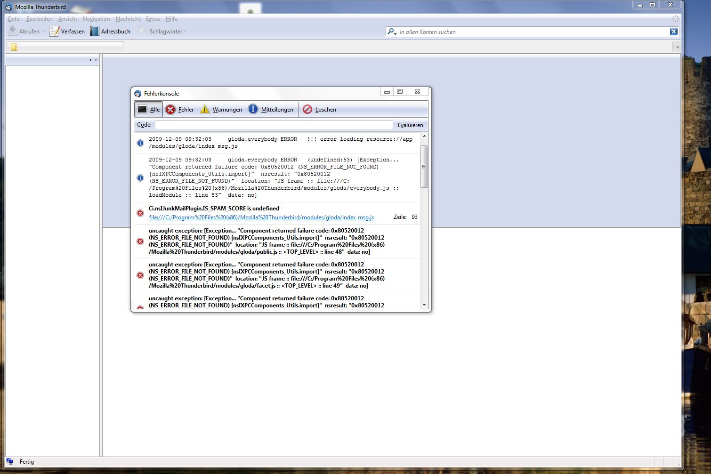Image resolution: width=711 pixels, height=474 pixels.
Task: Open the Nachricht menu
Action: (128, 19)
